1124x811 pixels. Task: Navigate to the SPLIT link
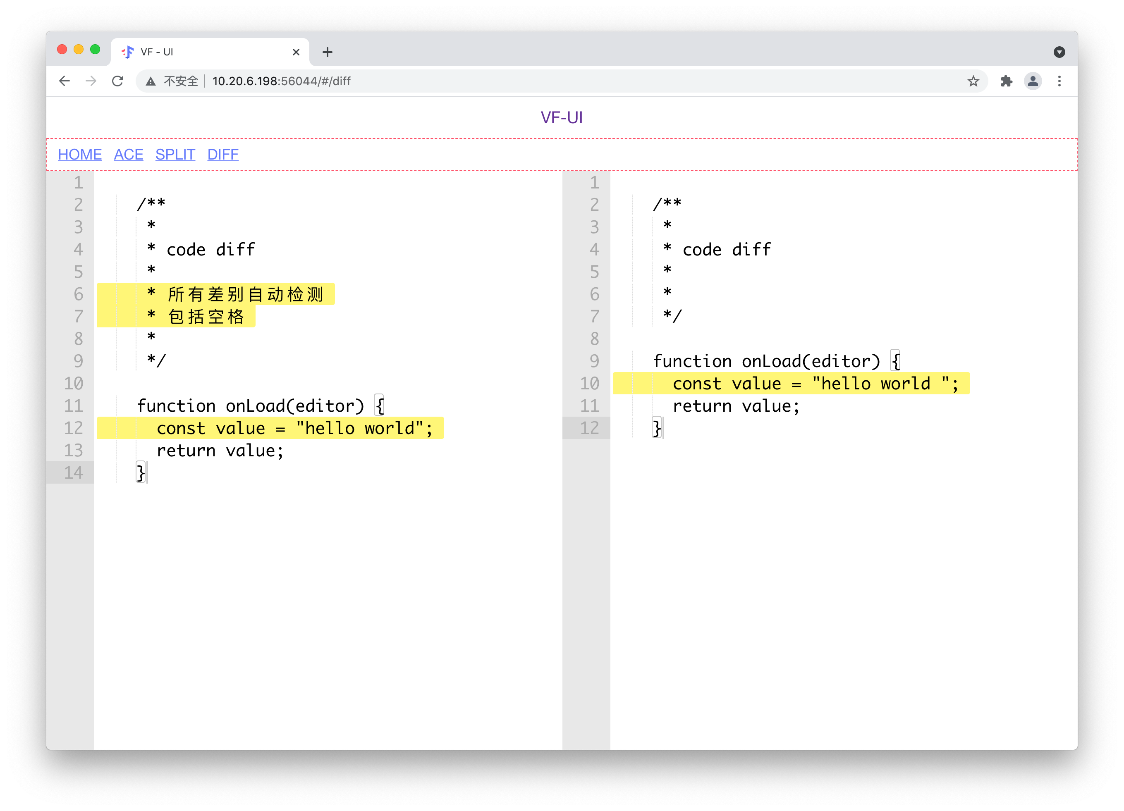click(x=175, y=155)
